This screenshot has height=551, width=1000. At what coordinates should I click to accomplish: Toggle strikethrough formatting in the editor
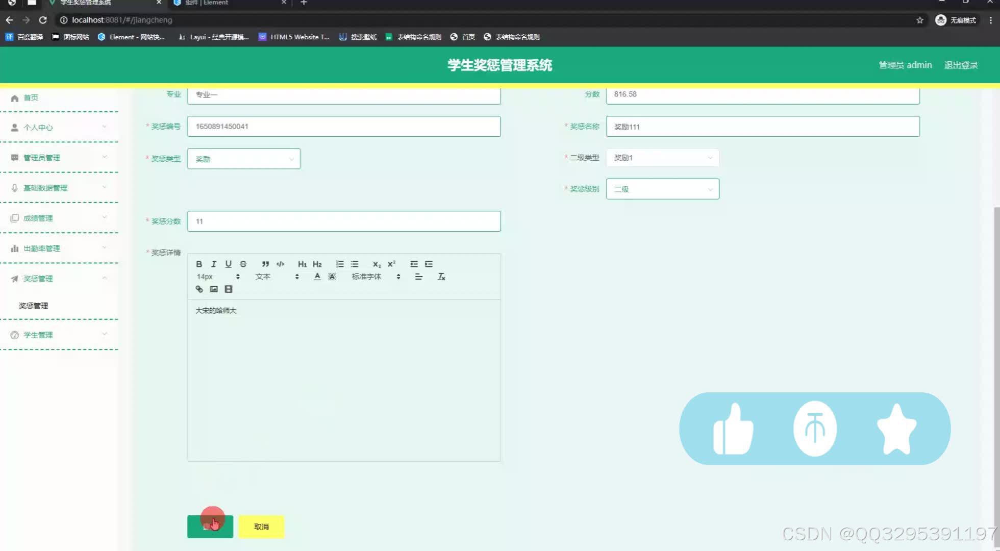click(x=243, y=264)
